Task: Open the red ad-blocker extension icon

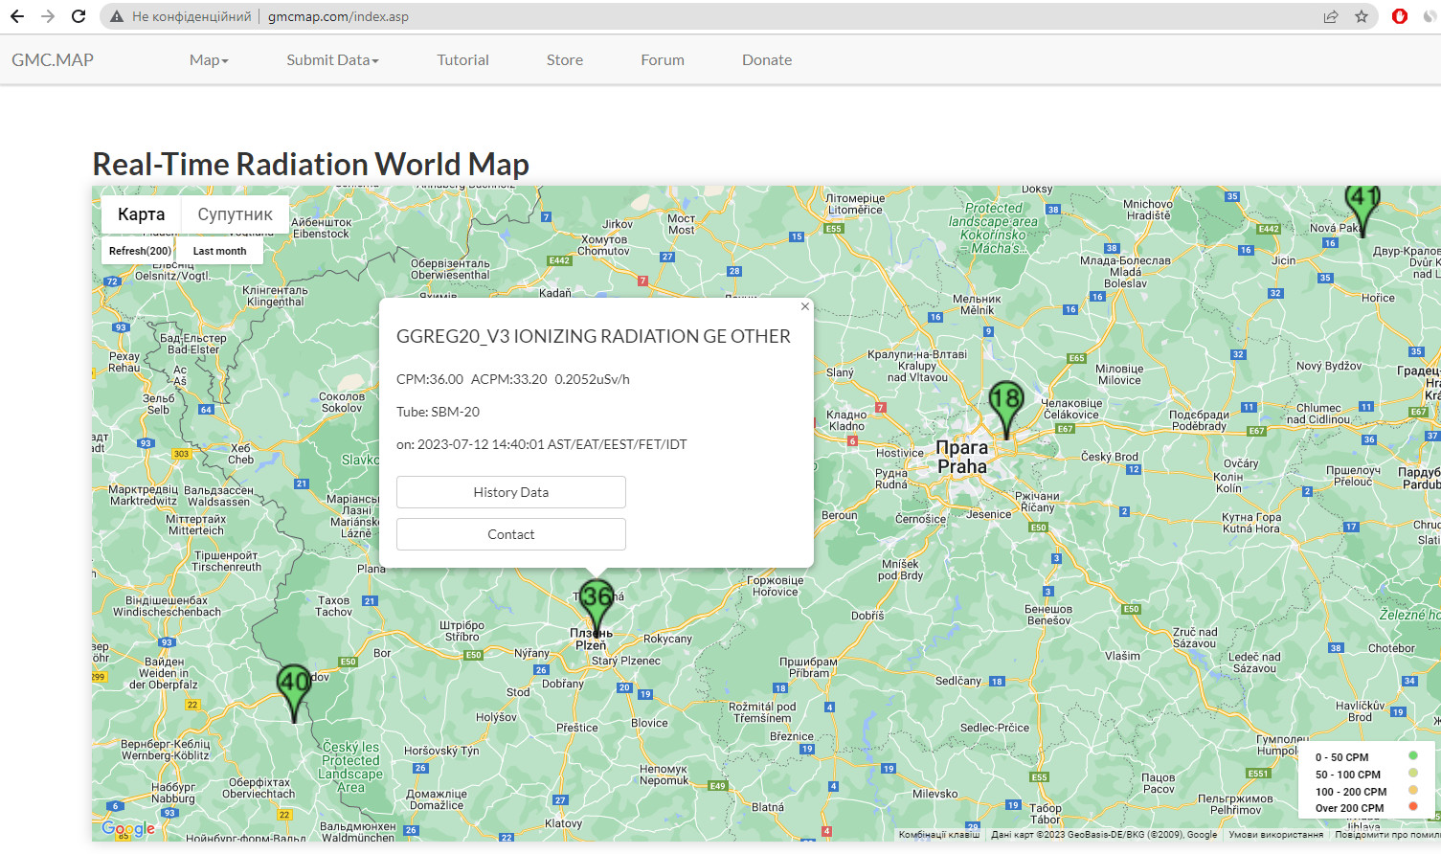Action: 1401,15
